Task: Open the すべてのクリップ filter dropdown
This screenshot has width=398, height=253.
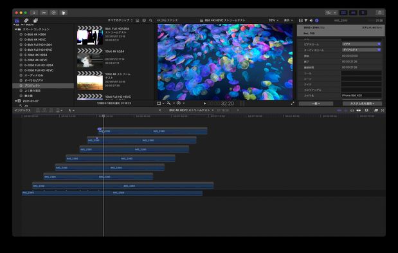Action: pos(120,21)
